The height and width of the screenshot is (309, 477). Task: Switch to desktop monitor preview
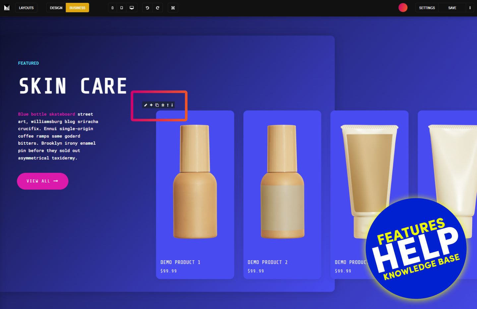click(x=132, y=8)
